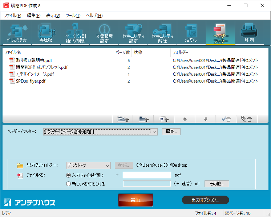Open the 印刷 print tool

(x=249, y=33)
